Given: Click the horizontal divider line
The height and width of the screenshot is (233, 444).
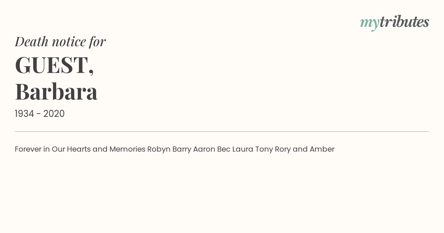Looking at the screenshot, I should pos(222,131).
